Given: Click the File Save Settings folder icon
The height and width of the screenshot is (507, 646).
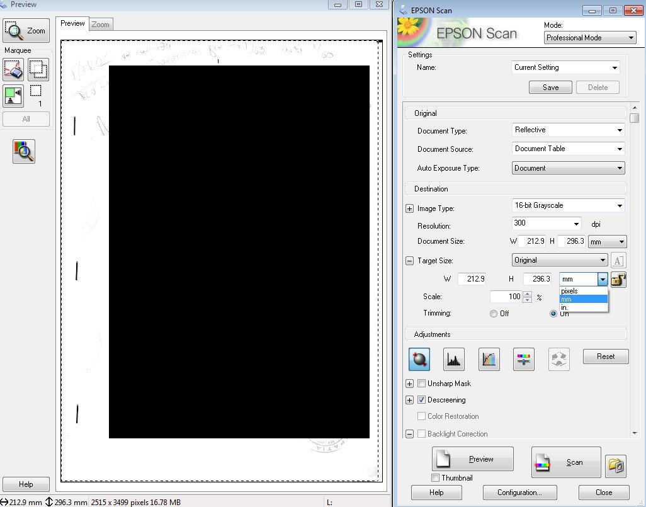Looking at the screenshot, I should (x=615, y=465).
